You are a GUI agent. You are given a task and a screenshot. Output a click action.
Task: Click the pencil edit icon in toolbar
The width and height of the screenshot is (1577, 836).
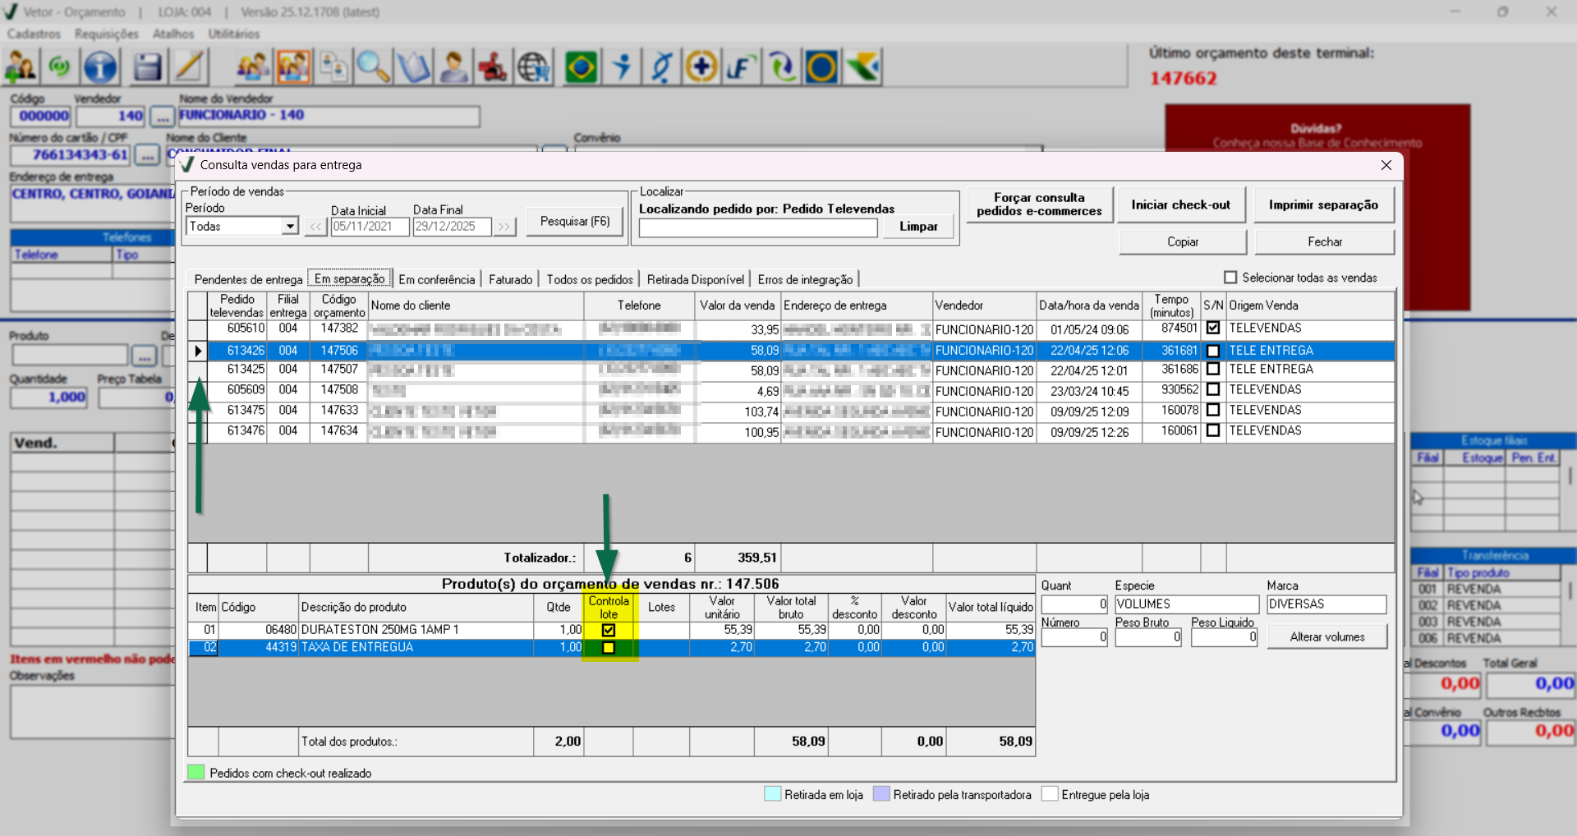tap(190, 67)
